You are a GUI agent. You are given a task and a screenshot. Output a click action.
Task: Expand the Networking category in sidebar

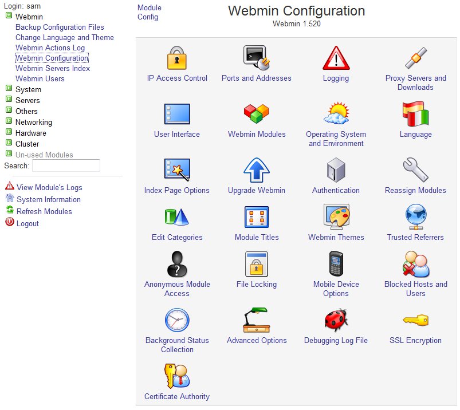coord(9,121)
